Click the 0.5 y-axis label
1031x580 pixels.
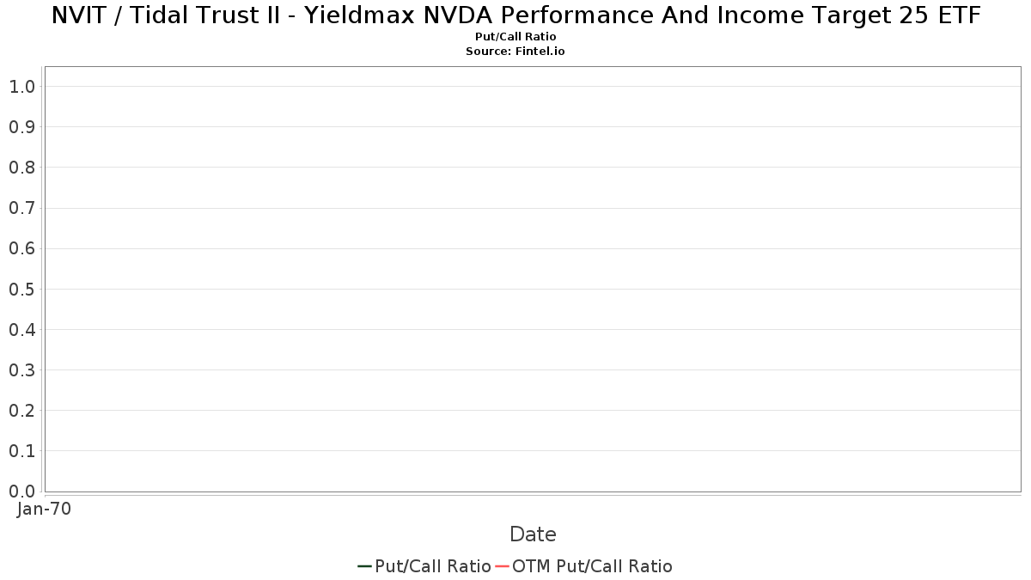(x=21, y=290)
